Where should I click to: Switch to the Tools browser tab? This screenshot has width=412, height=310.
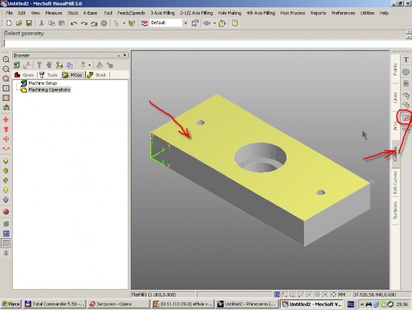pyautogui.click(x=48, y=75)
